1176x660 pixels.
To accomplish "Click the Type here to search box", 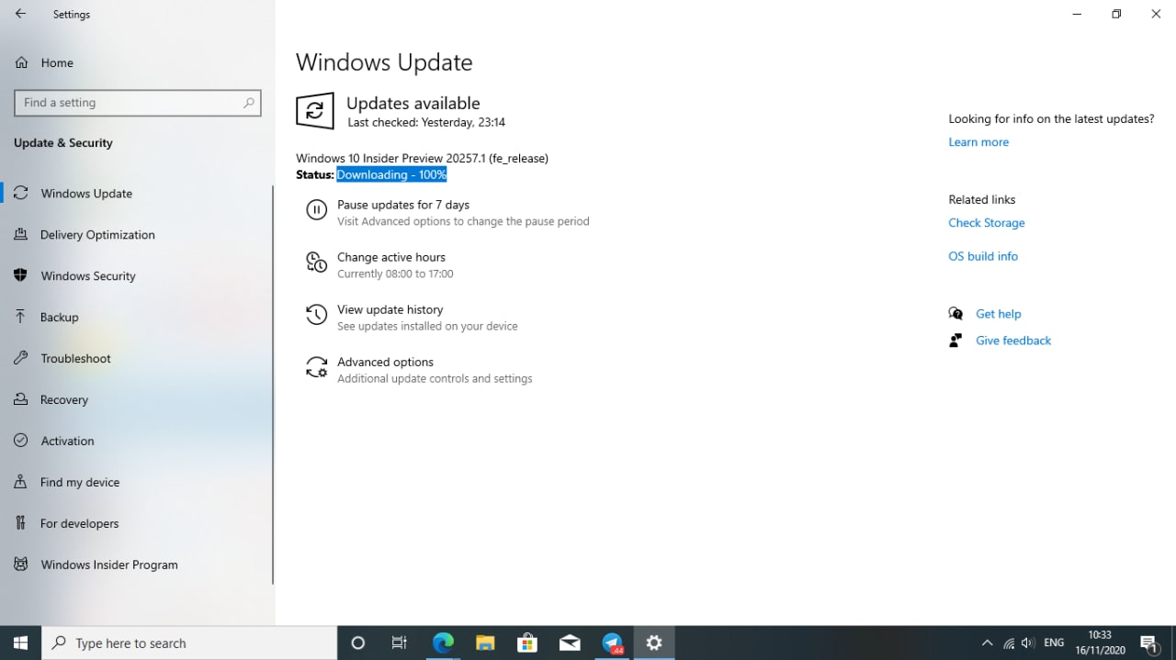I will pyautogui.click(x=190, y=643).
